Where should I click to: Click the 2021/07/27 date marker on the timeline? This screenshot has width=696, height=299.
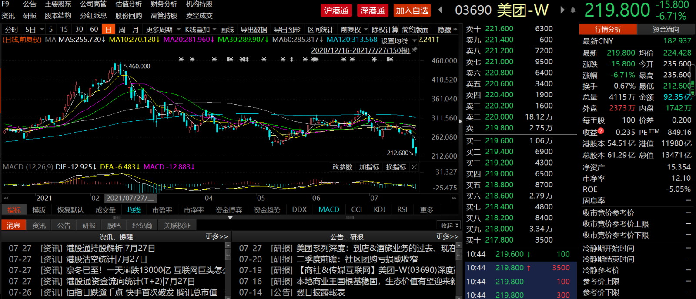point(130,198)
